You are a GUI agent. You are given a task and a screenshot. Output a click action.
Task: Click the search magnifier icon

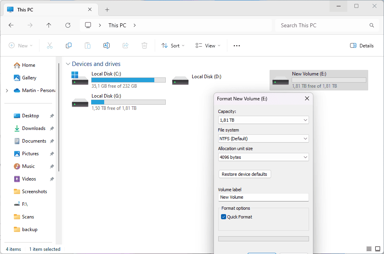371,25
